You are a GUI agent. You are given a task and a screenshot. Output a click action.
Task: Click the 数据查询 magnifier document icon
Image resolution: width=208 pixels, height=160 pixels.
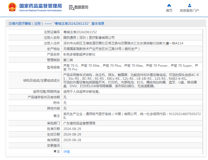[71, 7]
